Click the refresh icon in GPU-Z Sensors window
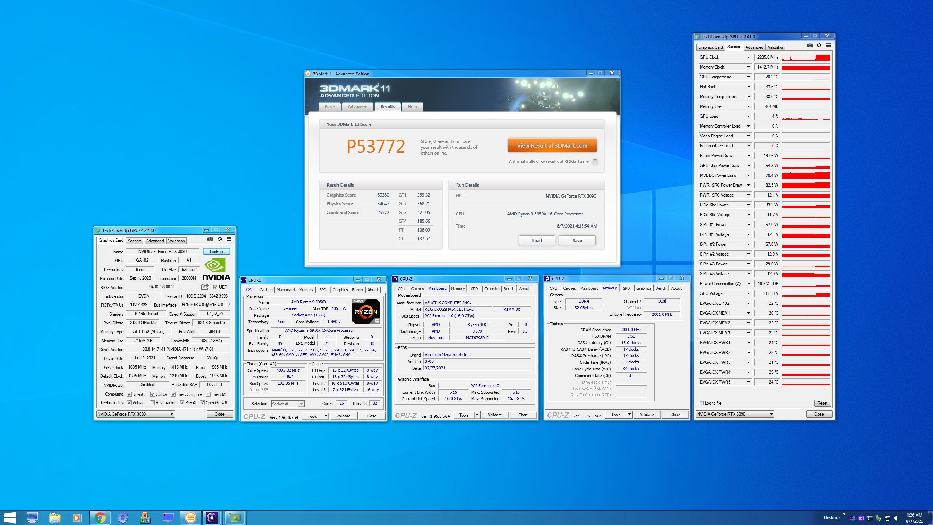The image size is (933, 525). pyautogui.click(x=819, y=46)
